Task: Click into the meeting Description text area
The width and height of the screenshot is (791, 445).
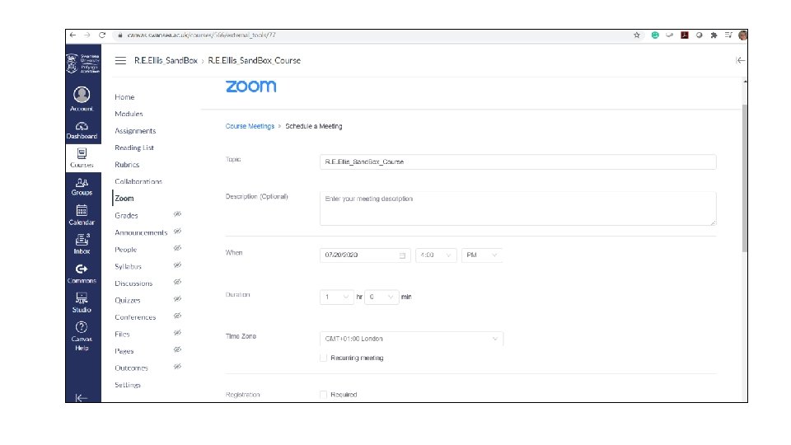Action: coord(517,208)
